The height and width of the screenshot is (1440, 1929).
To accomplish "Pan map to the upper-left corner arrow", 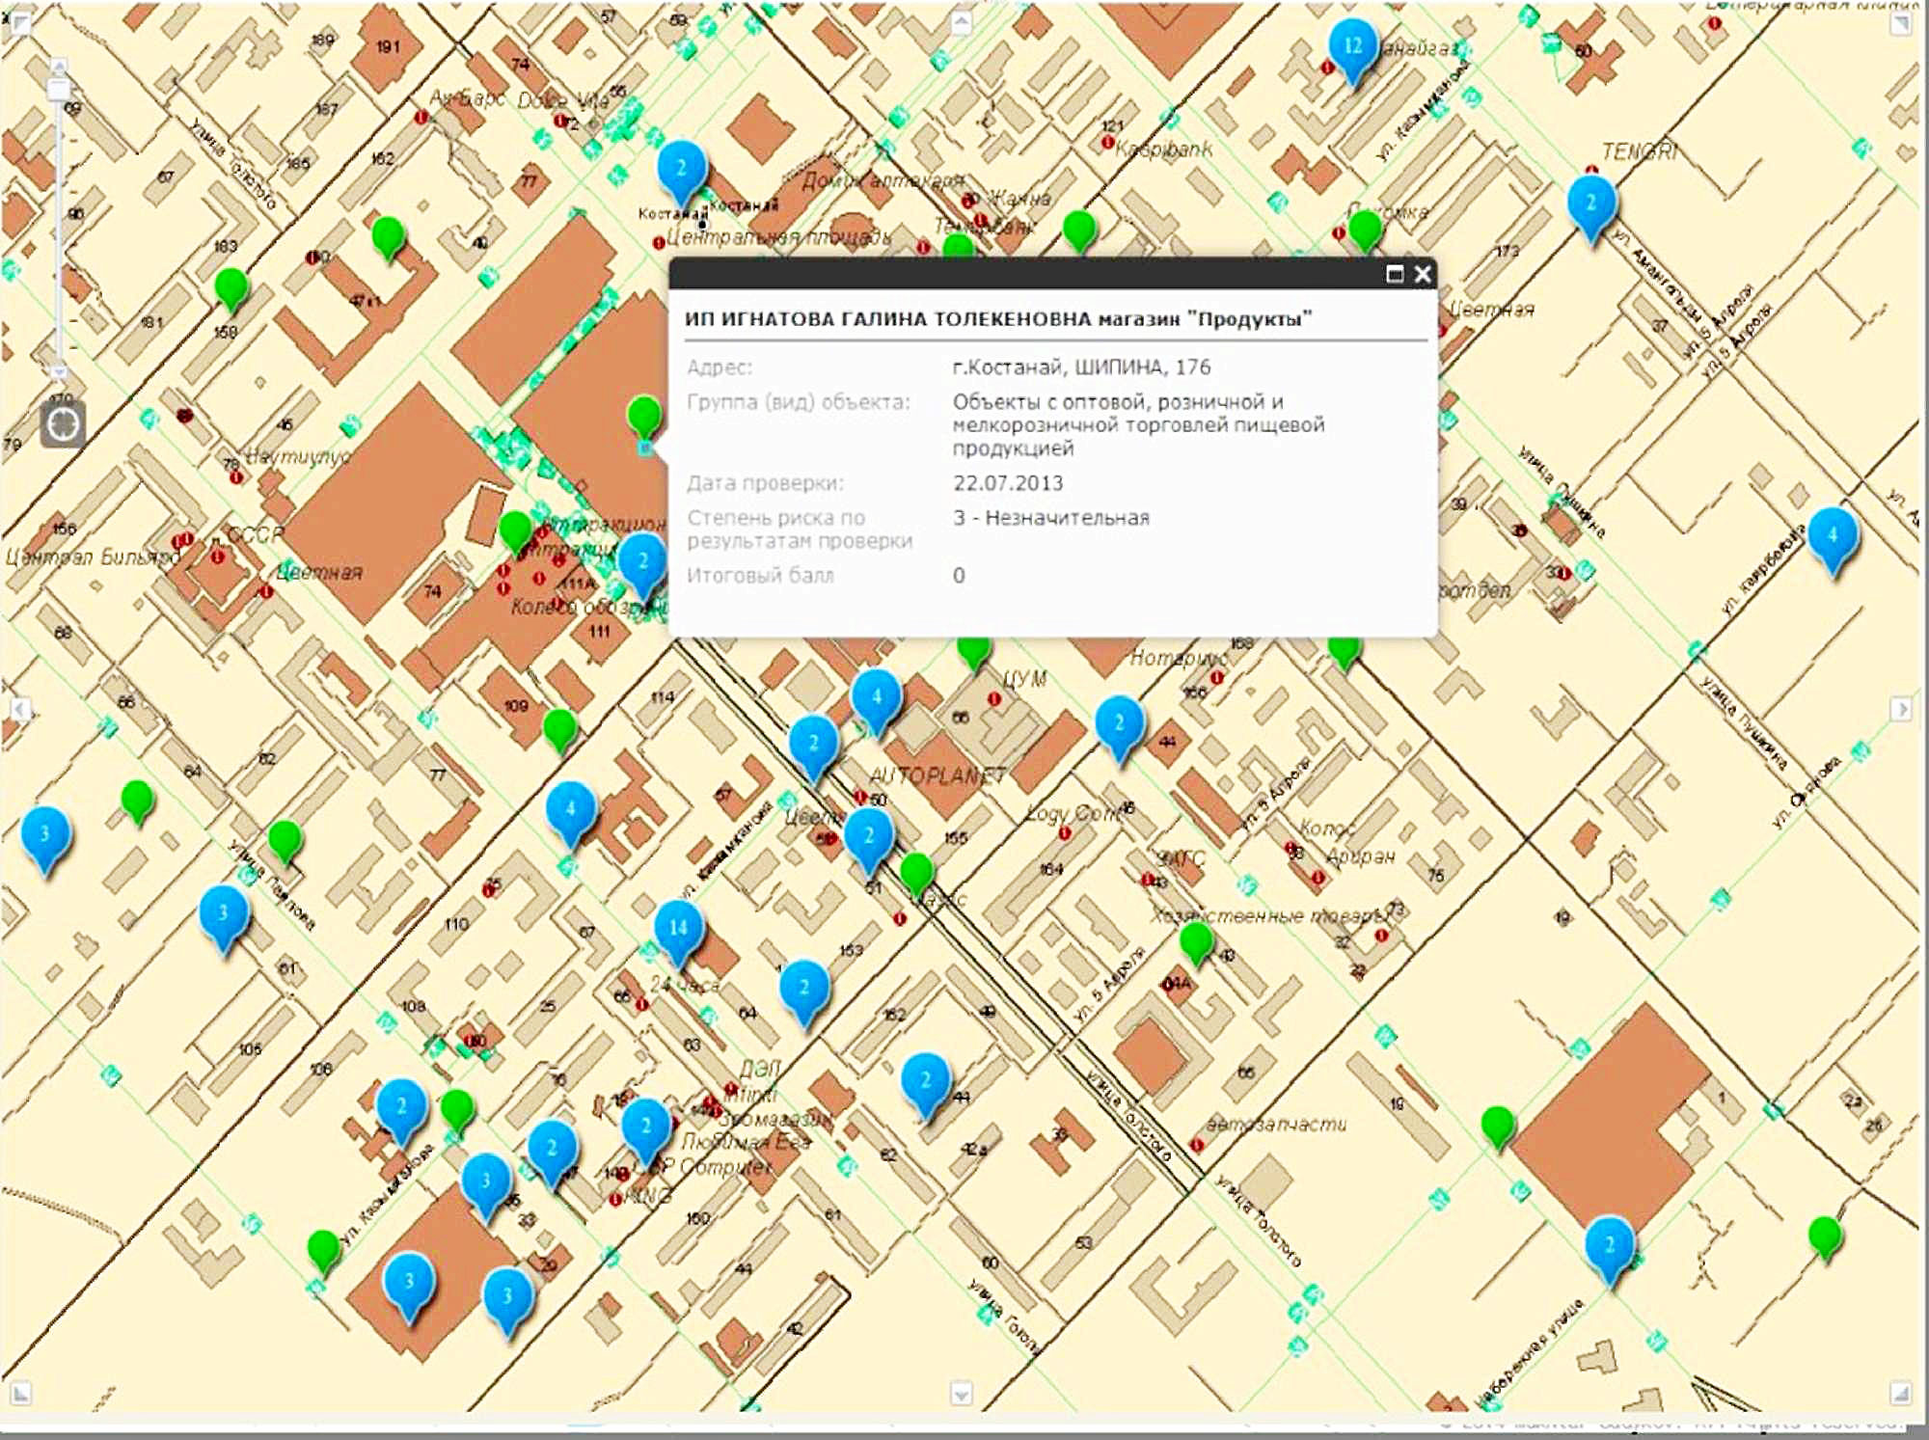I will (x=19, y=21).
